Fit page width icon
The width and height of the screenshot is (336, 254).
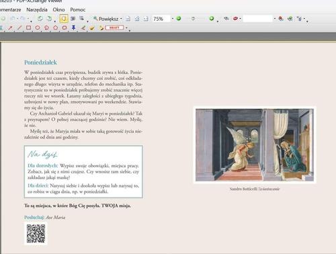(x=146, y=19)
